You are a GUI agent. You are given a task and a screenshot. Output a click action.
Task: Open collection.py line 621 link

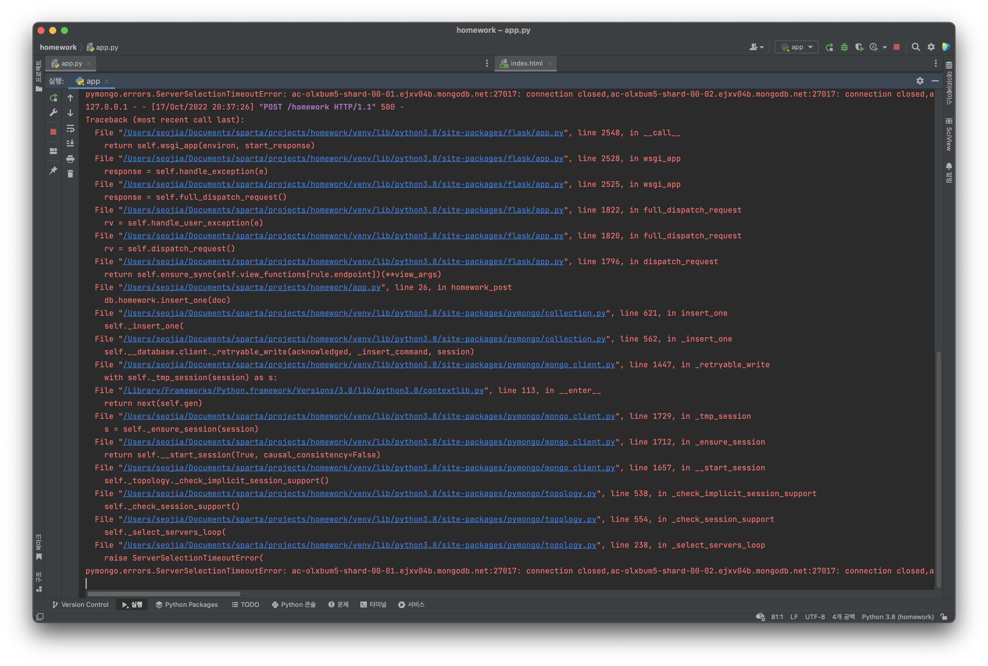point(364,313)
